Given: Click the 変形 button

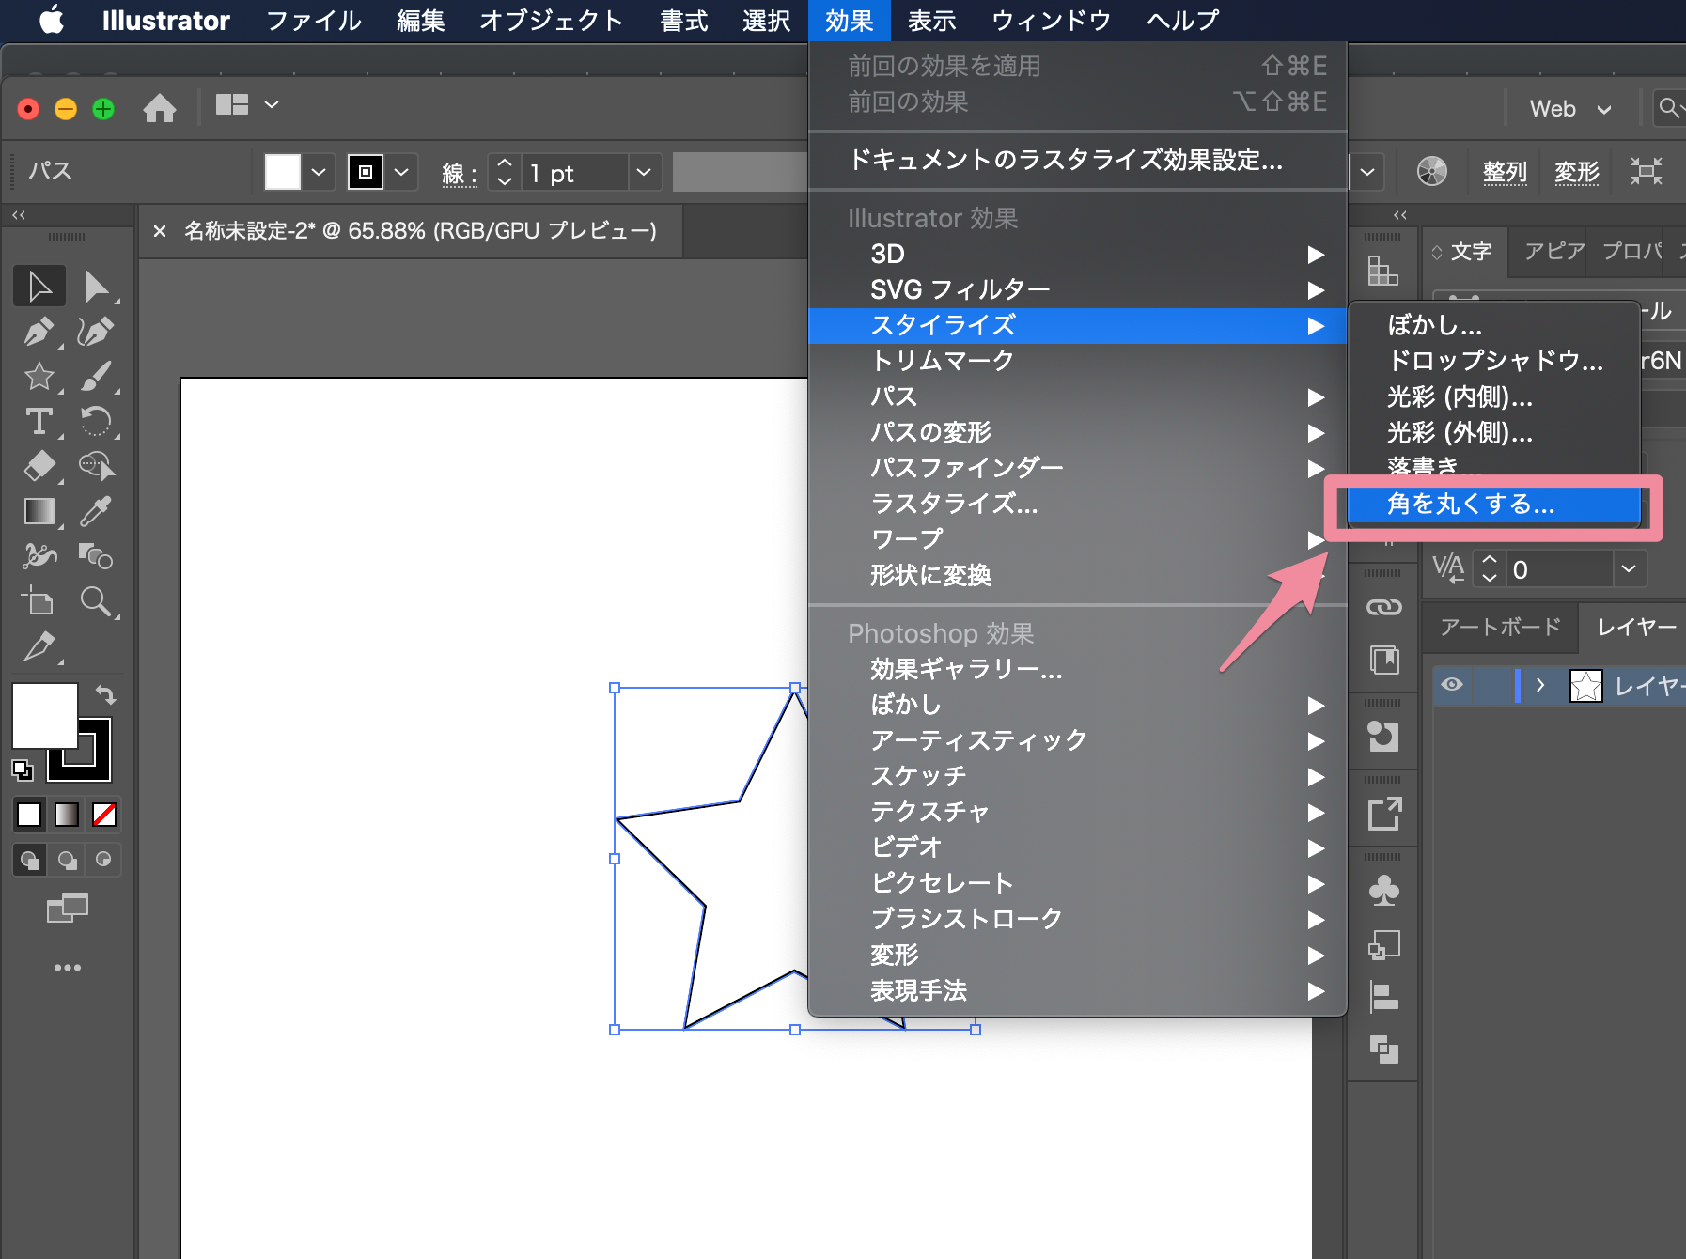Looking at the screenshot, I should 1576,171.
